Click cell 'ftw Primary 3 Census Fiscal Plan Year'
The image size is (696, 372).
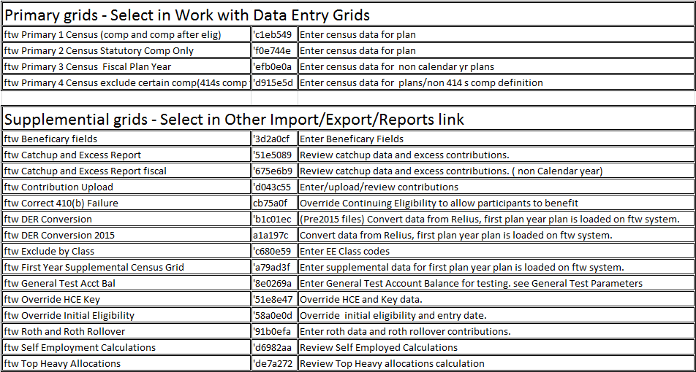pyautogui.click(x=126, y=66)
